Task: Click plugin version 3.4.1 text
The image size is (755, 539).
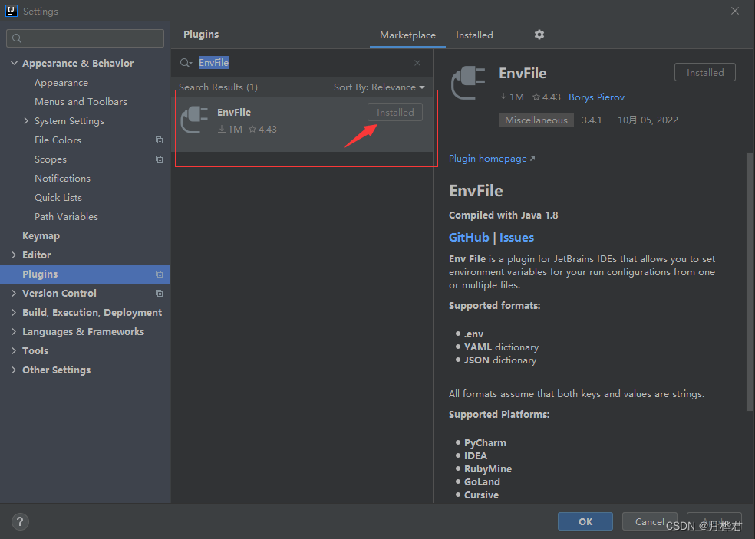Action: (592, 120)
